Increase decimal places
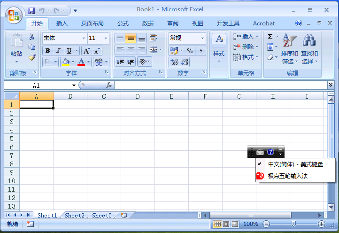This screenshot has width=339, height=233. 174,62
